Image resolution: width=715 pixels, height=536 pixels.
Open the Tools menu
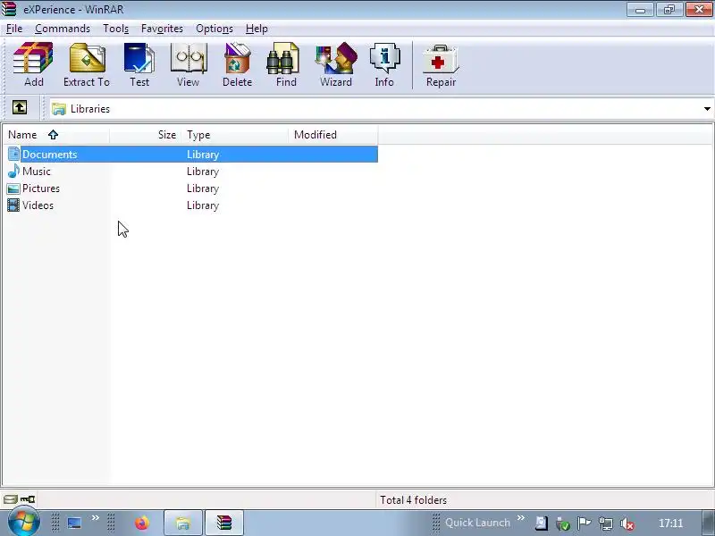click(x=116, y=29)
